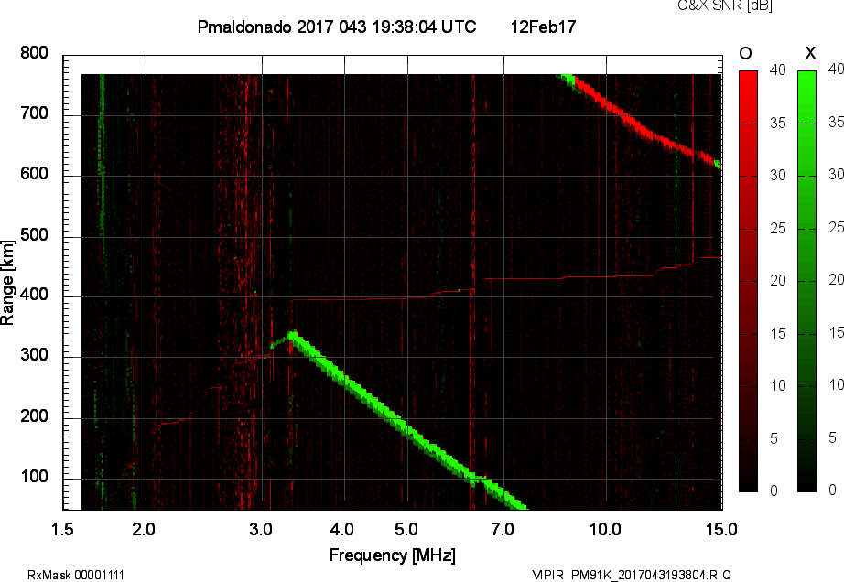Screen dimensions: 844x582
Task: Click the date label '12Feb17'
Action: point(543,27)
